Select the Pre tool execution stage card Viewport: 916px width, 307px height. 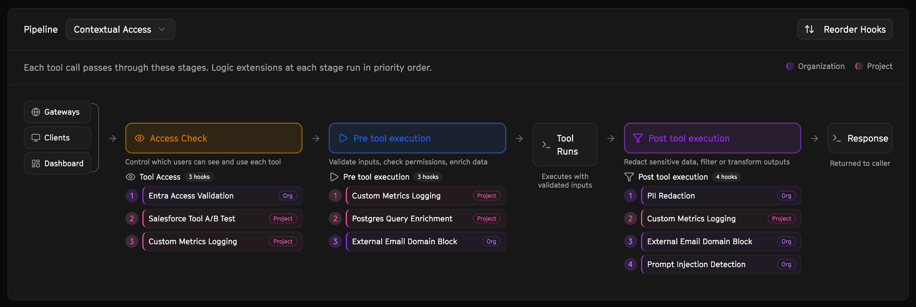point(417,138)
